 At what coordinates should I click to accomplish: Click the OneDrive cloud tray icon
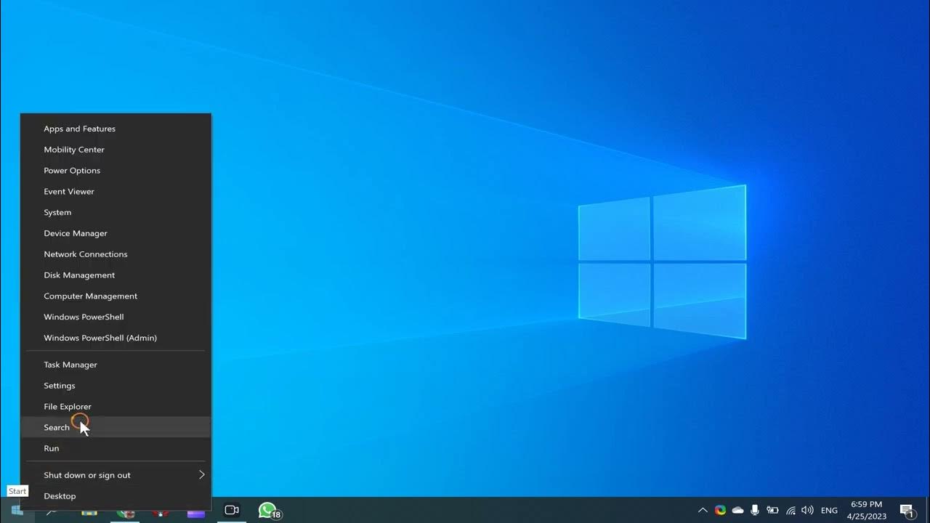point(737,511)
